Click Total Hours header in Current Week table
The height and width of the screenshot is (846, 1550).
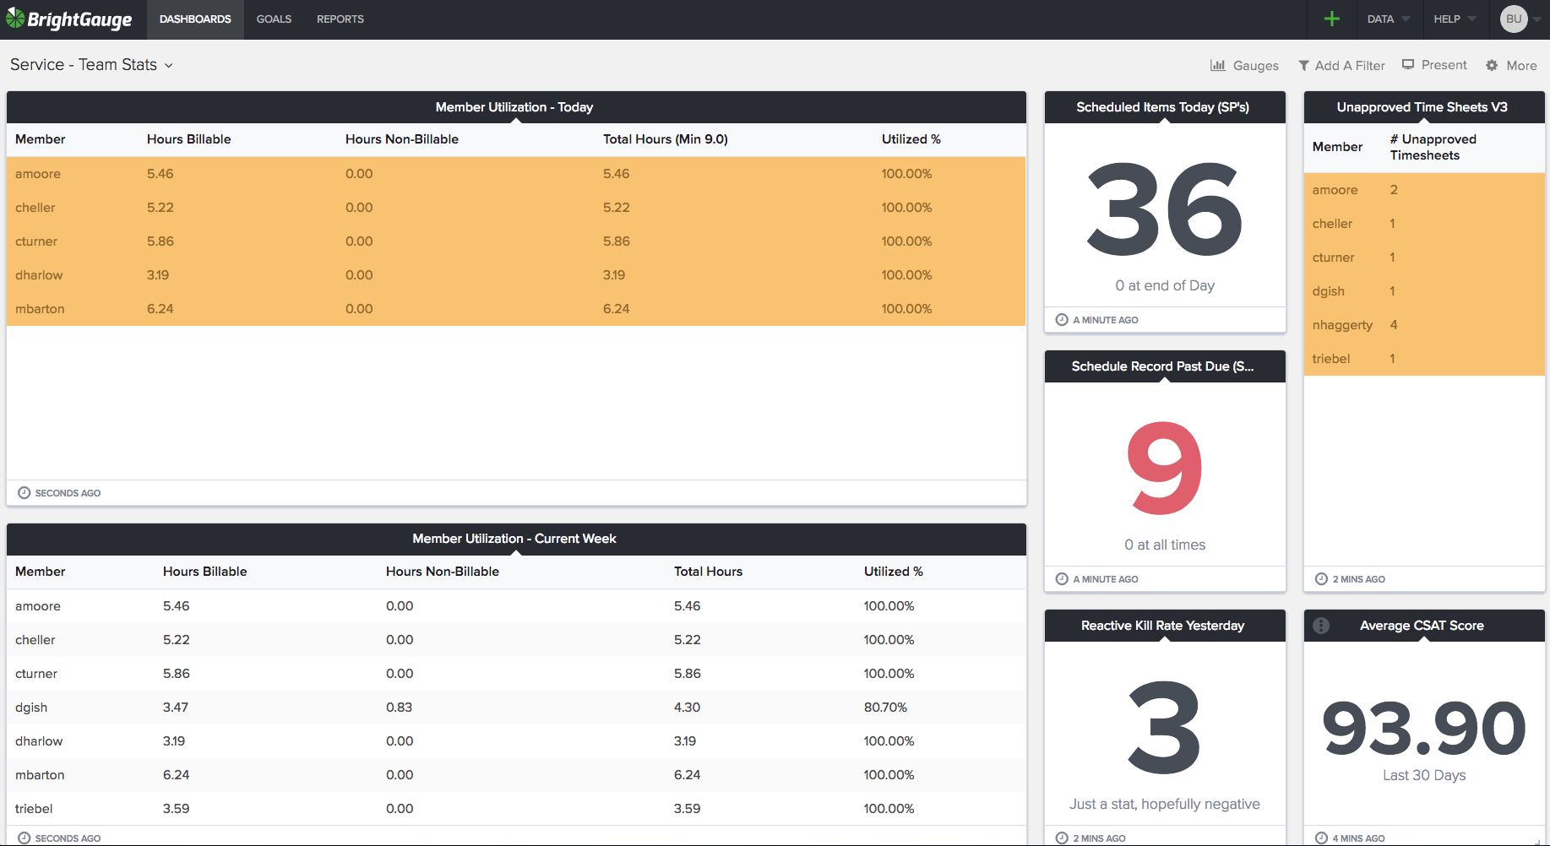[x=708, y=572]
